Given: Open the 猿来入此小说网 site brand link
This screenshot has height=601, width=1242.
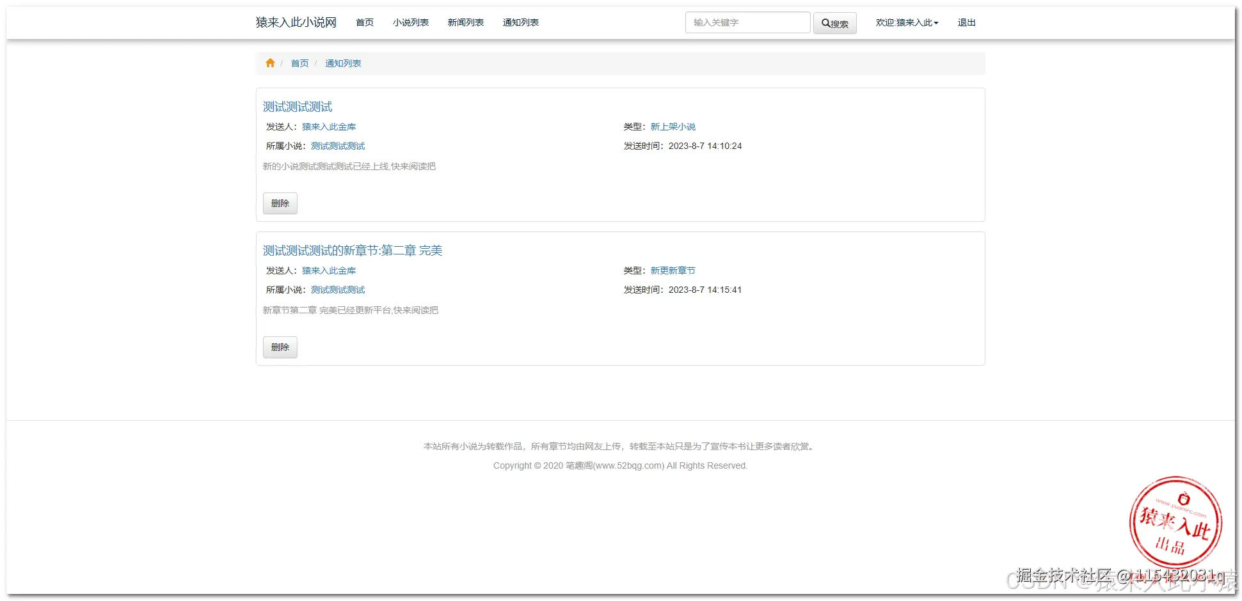Looking at the screenshot, I should (296, 22).
